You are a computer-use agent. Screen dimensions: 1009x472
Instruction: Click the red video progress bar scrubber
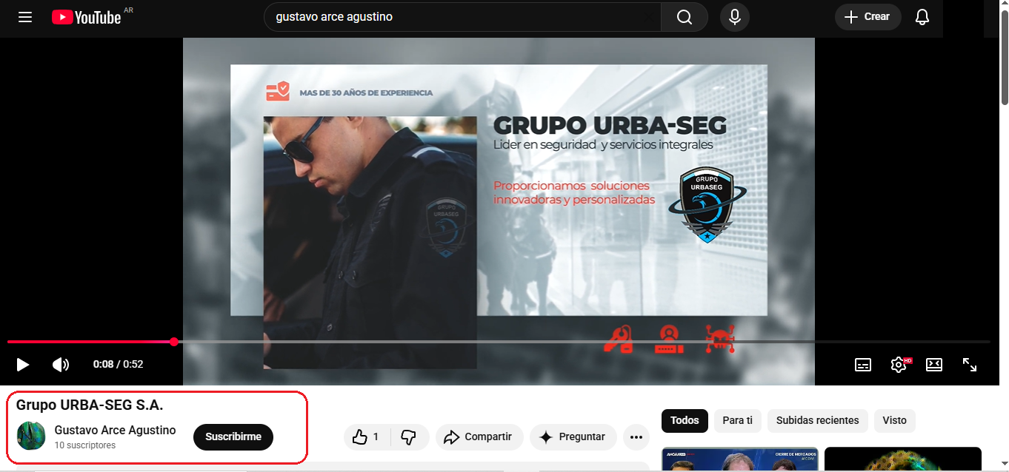click(x=174, y=342)
